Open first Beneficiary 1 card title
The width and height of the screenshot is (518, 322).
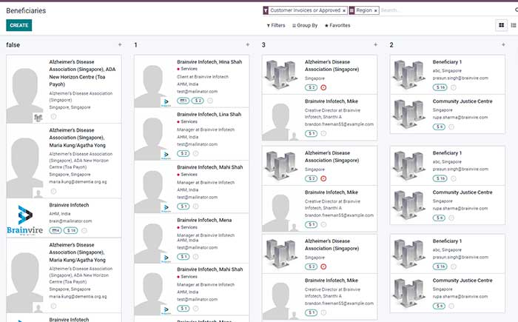pyautogui.click(x=447, y=62)
